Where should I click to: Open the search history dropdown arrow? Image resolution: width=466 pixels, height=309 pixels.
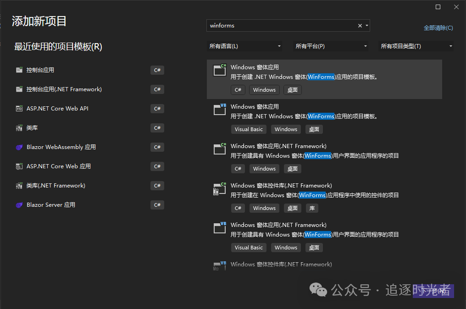click(x=367, y=26)
